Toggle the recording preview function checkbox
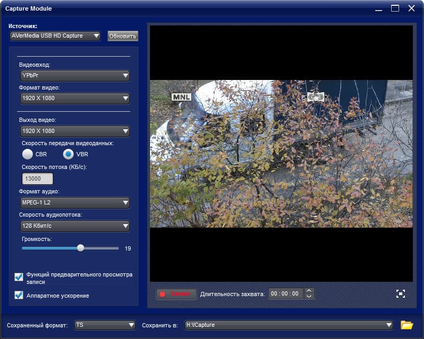Screen dimensions: 424x339 [19, 277]
